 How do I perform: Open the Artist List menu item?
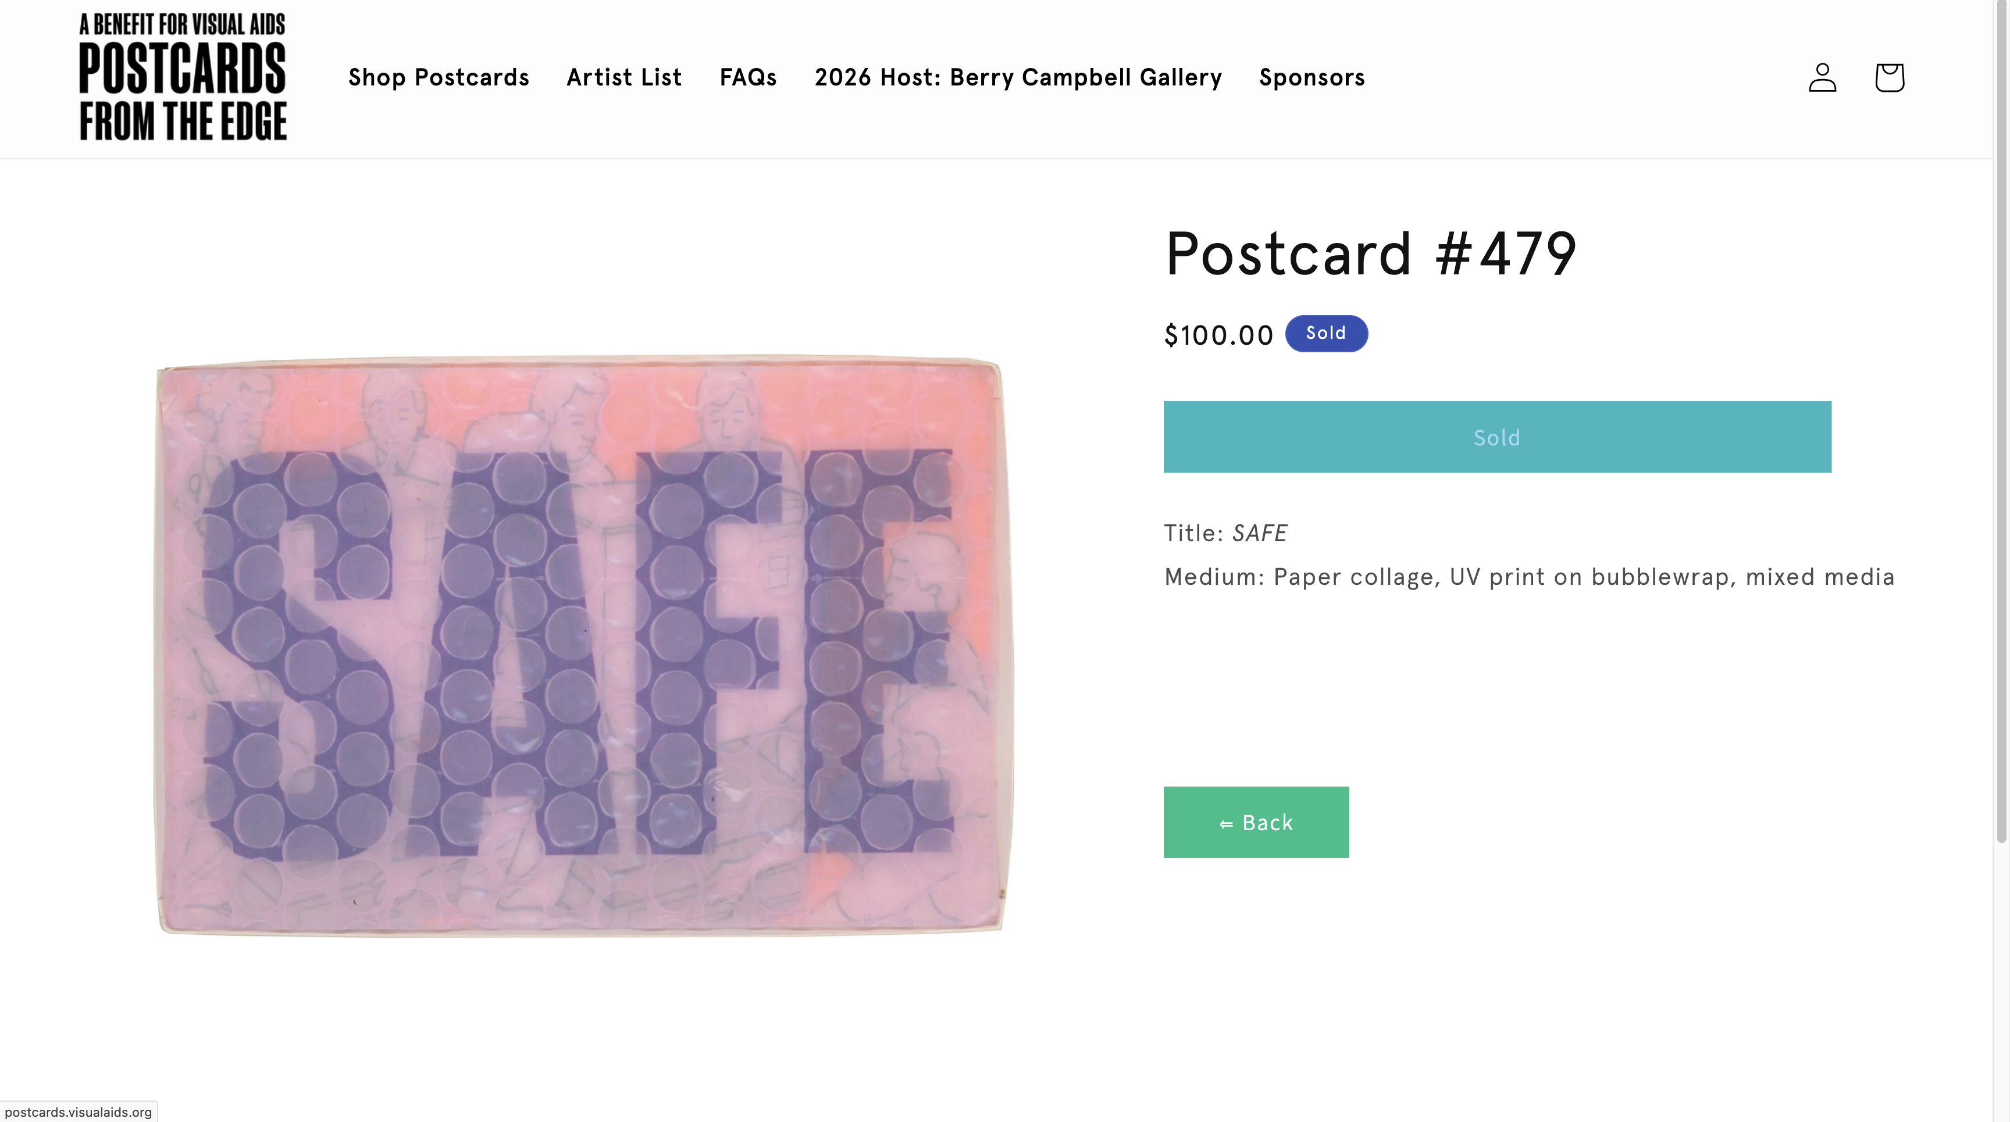(624, 77)
